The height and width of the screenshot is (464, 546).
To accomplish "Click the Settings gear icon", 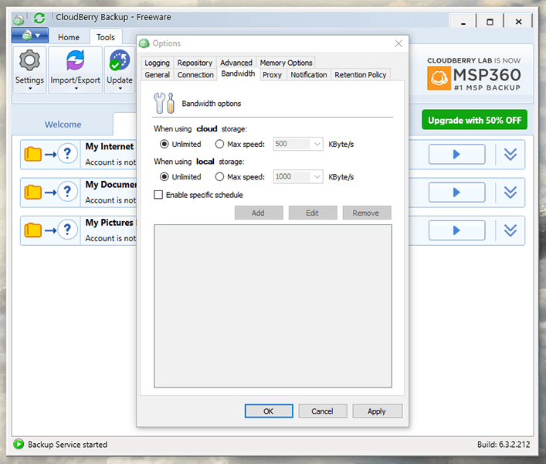I will (29, 60).
